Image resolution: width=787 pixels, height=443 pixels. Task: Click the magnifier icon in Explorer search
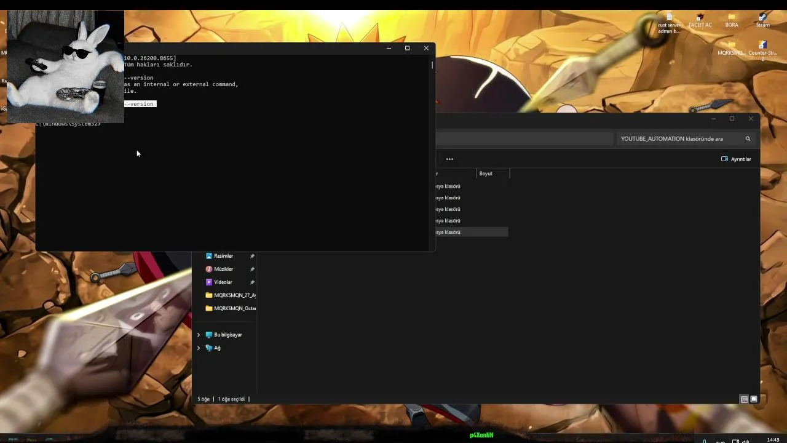coord(748,139)
